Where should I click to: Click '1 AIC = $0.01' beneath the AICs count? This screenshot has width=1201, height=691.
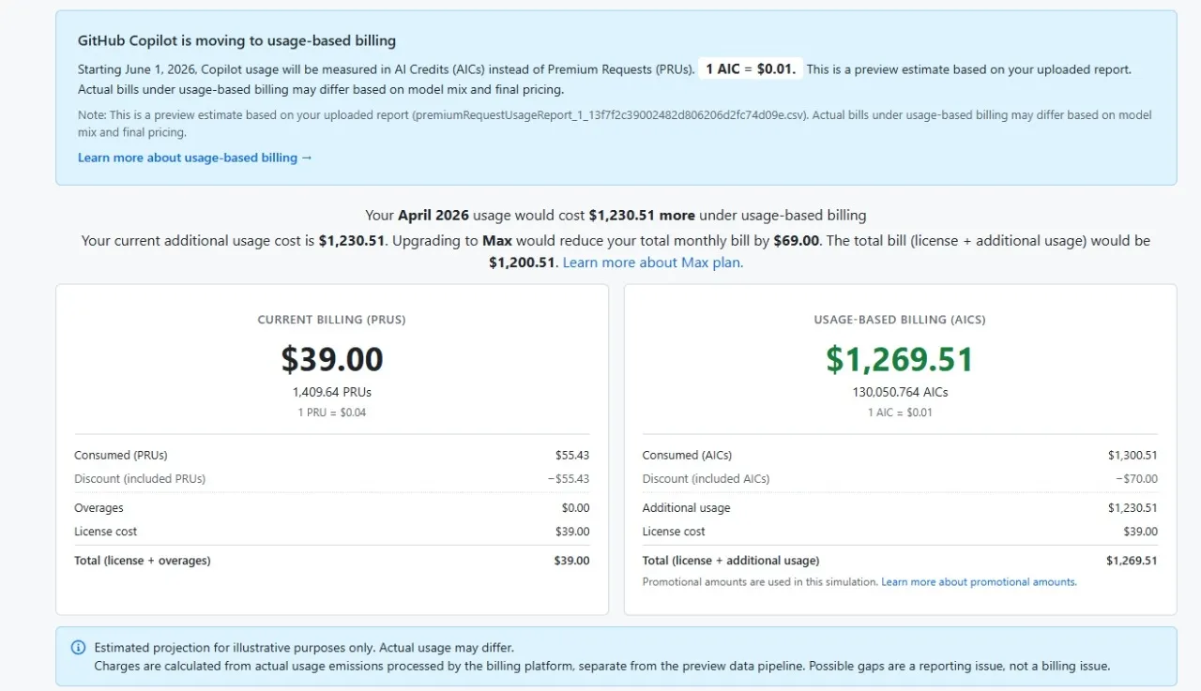900,413
